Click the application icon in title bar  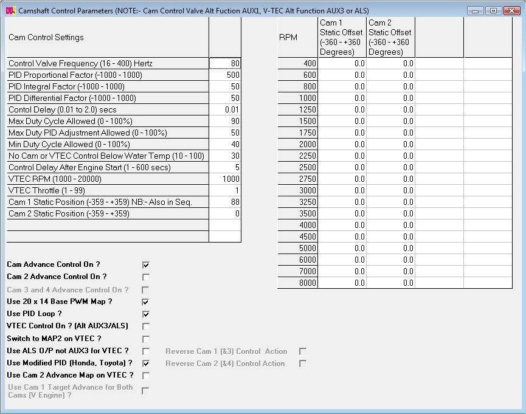click(9, 11)
